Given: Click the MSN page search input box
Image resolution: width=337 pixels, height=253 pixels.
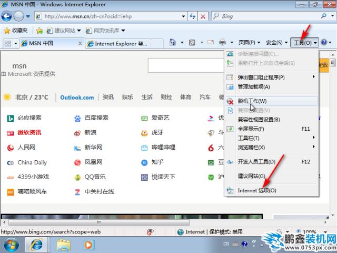Looking at the screenshot, I should point(186,65).
